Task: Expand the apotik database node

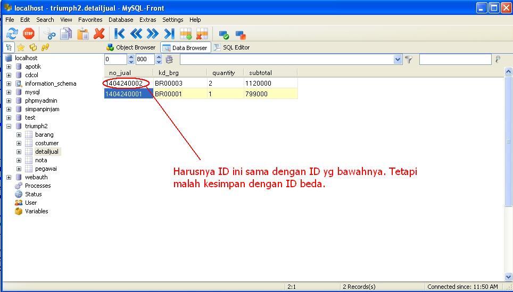Action: [x=9, y=66]
